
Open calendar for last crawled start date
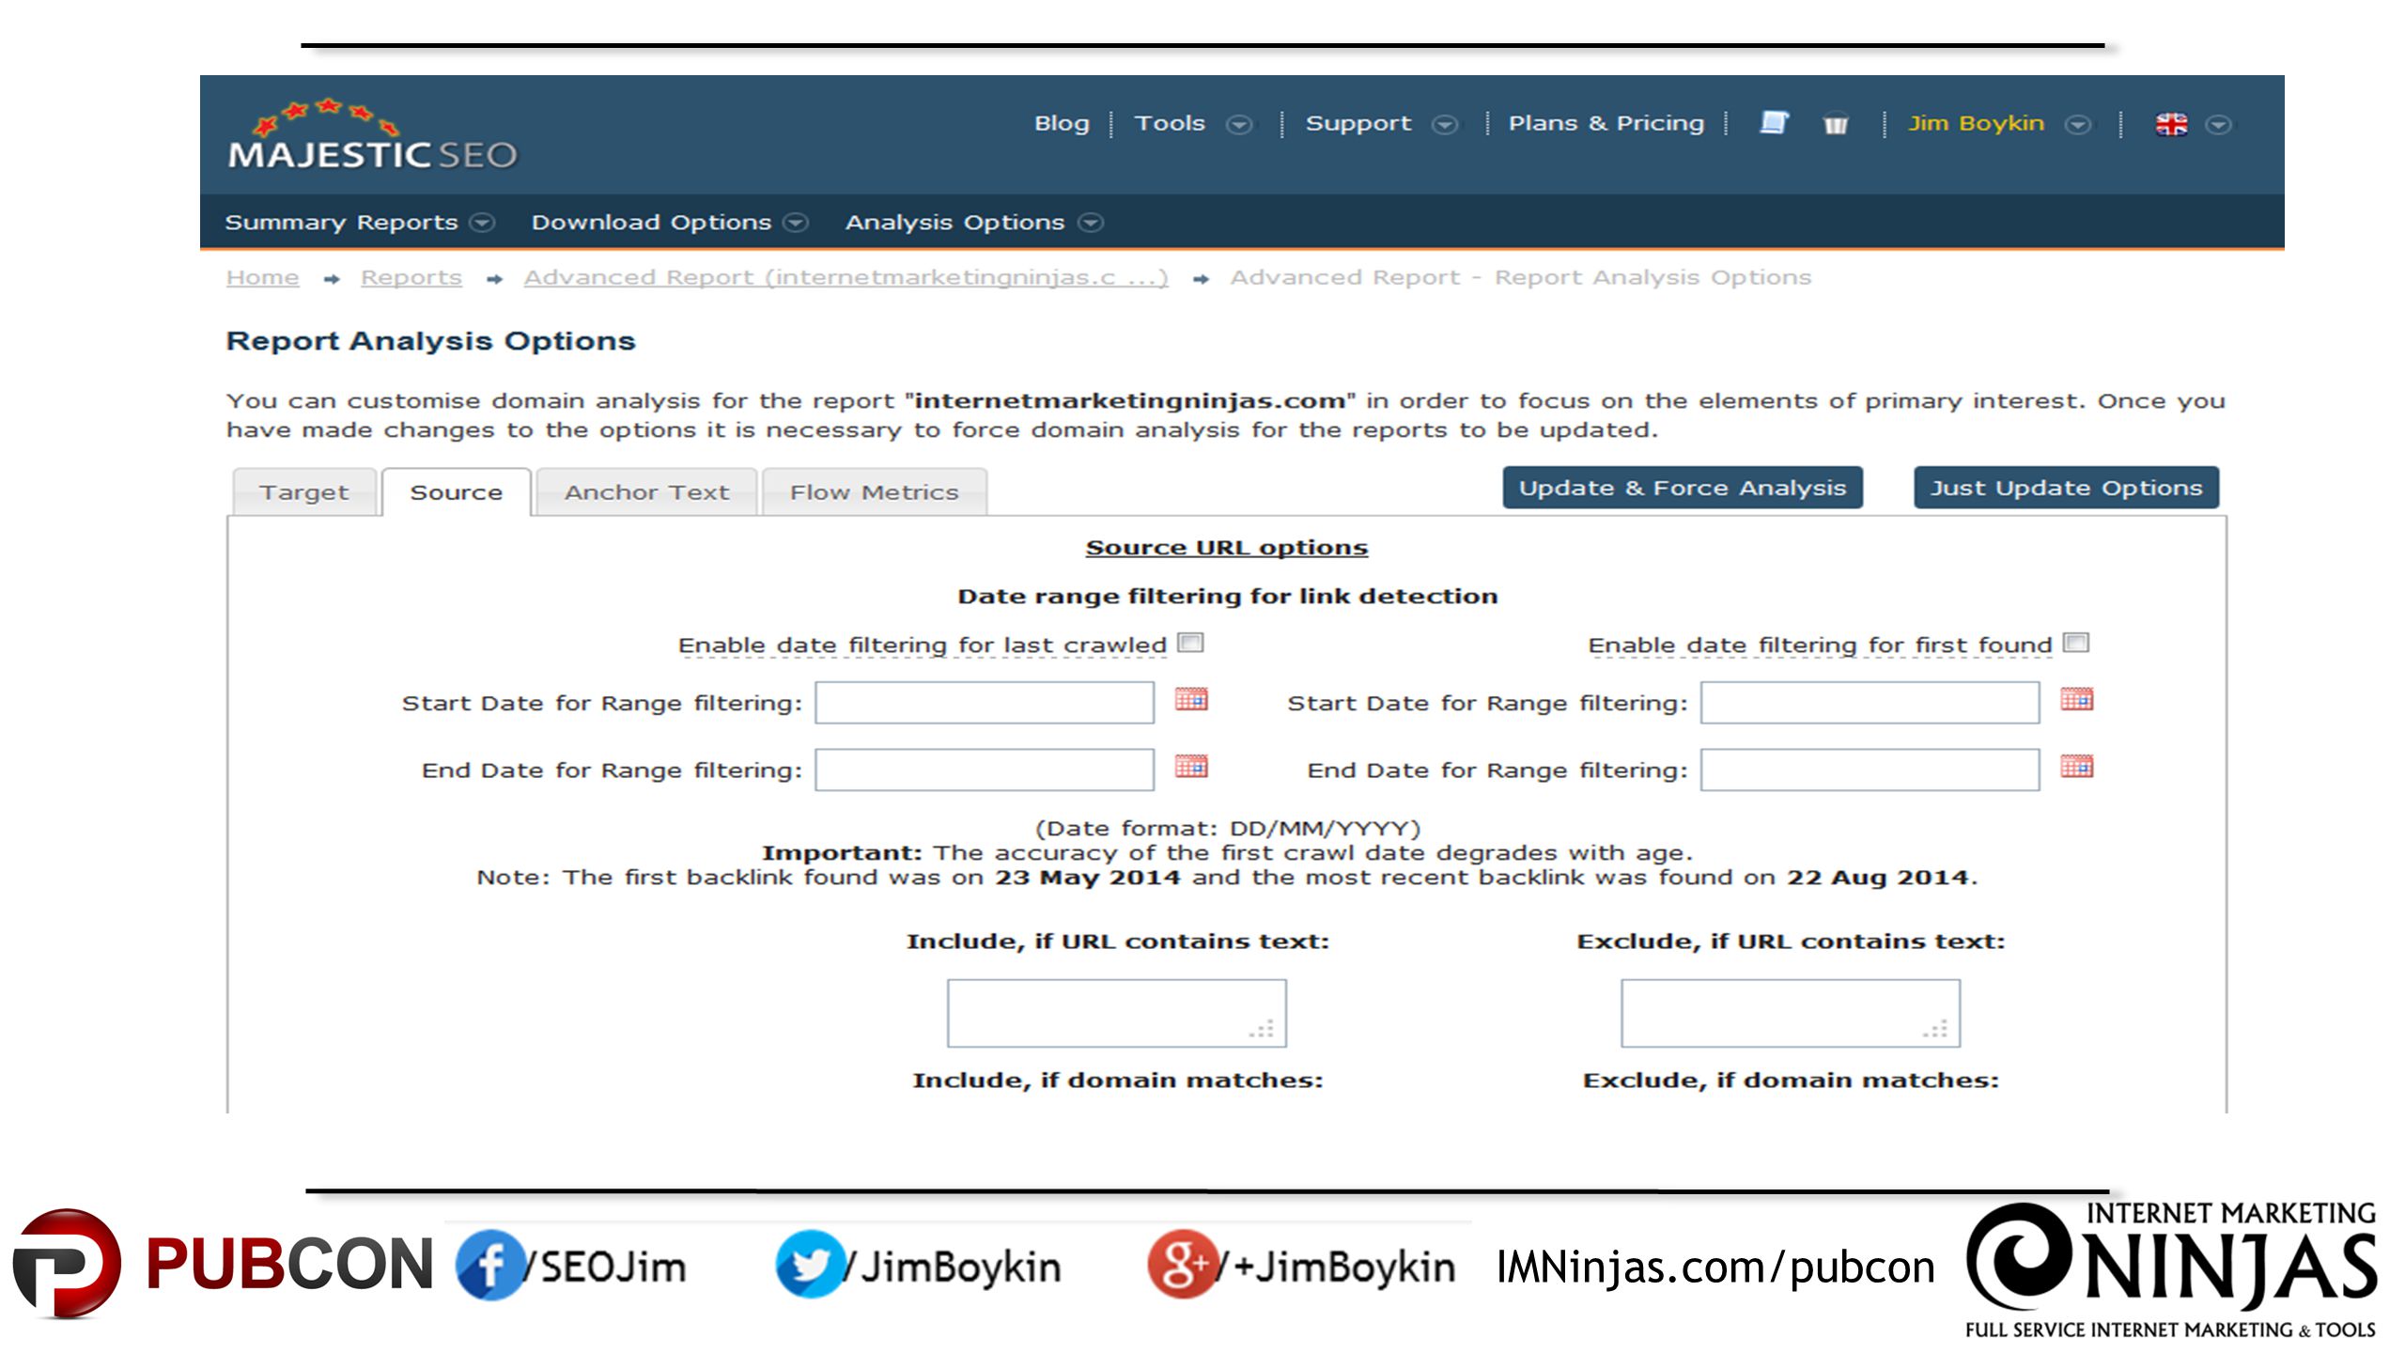click(1190, 699)
